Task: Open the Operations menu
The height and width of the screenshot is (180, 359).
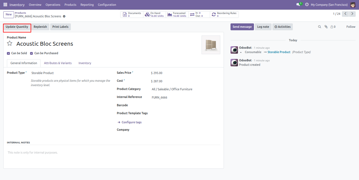Action: point(53,5)
